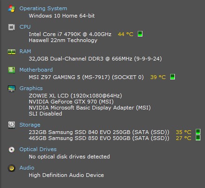This screenshot has height=188, width=205.
Task: Click the Motherboard circuit icon
Action: point(12,70)
